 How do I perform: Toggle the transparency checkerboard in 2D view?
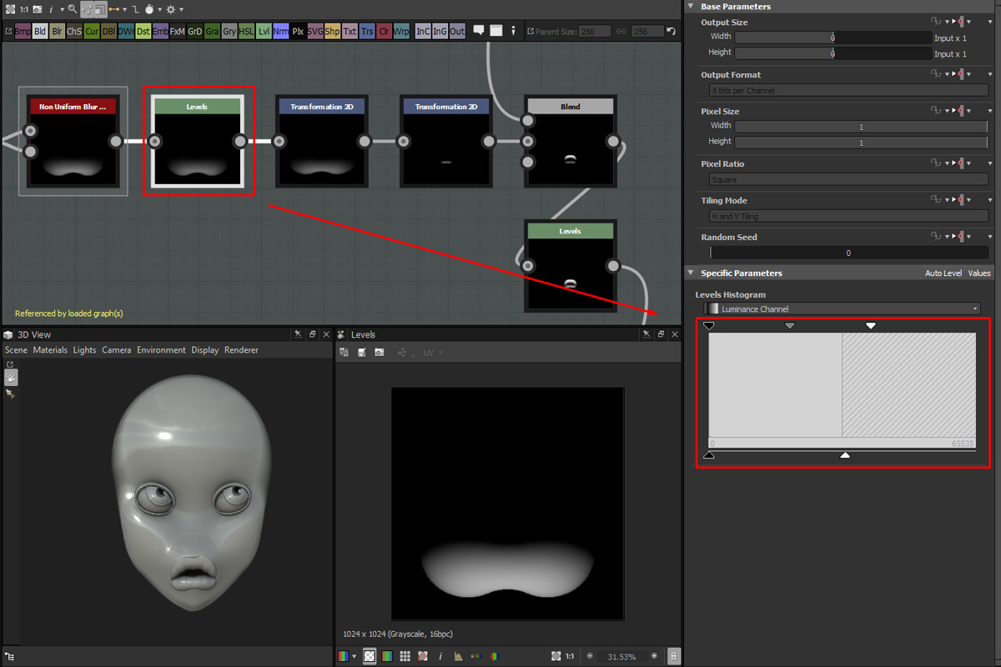point(370,656)
